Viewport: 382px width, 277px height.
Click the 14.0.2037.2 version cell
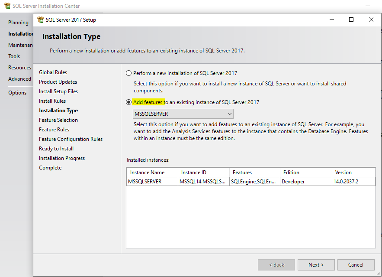coord(353,182)
